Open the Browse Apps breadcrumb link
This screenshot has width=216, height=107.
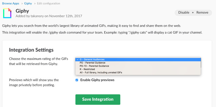[11, 3]
